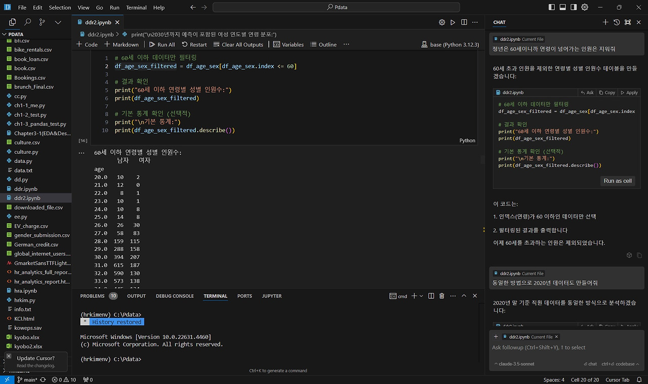Change the claude-3.5-sonnet model selector

514,364
